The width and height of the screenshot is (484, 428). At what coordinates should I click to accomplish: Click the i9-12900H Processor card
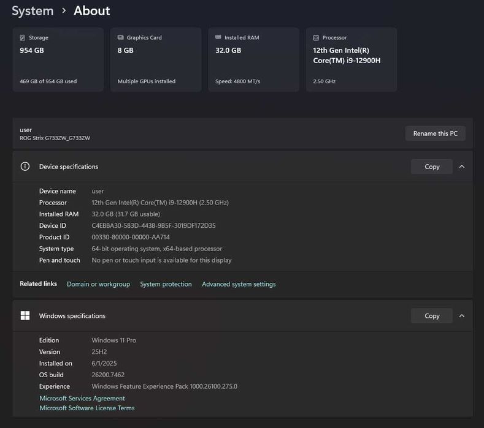click(x=351, y=60)
